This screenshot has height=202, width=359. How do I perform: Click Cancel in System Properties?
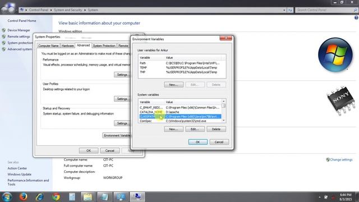click(x=110, y=151)
